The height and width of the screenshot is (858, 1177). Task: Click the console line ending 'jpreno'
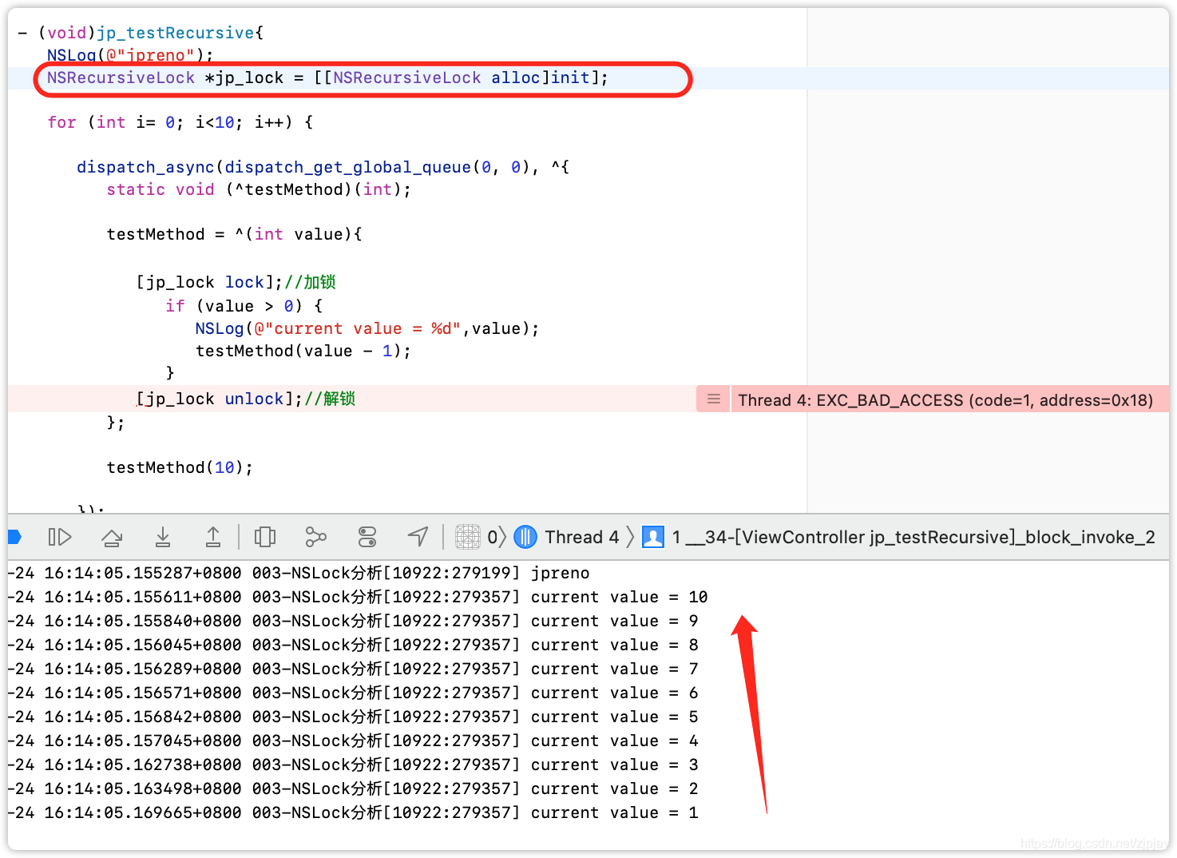[299, 573]
